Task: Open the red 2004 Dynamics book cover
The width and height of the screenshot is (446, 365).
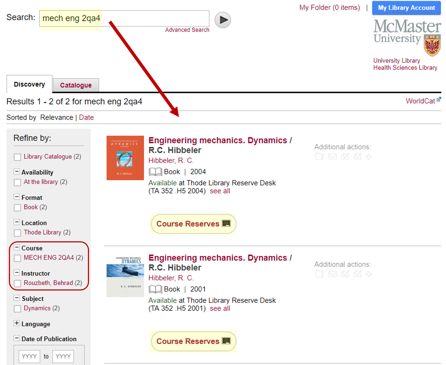Action: pyautogui.click(x=125, y=158)
